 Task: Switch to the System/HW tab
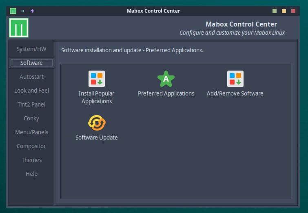(31, 49)
